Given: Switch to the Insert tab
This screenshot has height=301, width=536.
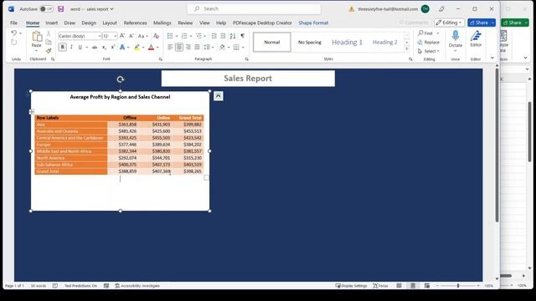Looking at the screenshot, I should [x=52, y=23].
